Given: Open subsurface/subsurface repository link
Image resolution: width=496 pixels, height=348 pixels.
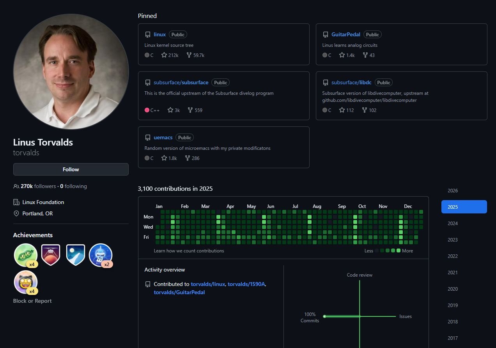Looking at the screenshot, I should click(181, 82).
